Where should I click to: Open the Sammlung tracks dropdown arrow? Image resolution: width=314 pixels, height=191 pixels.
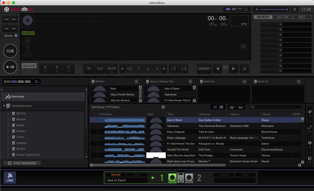tap(163, 107)
